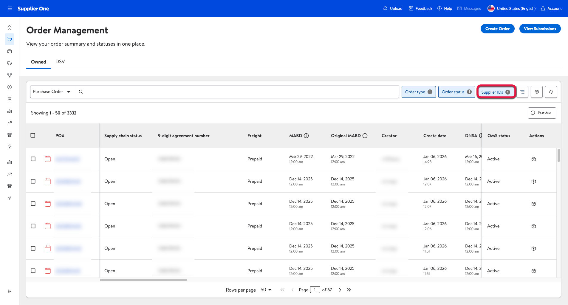Check the first order row checkbox
The width and height of the screenshot is (568, 305).
coord(33,159)
